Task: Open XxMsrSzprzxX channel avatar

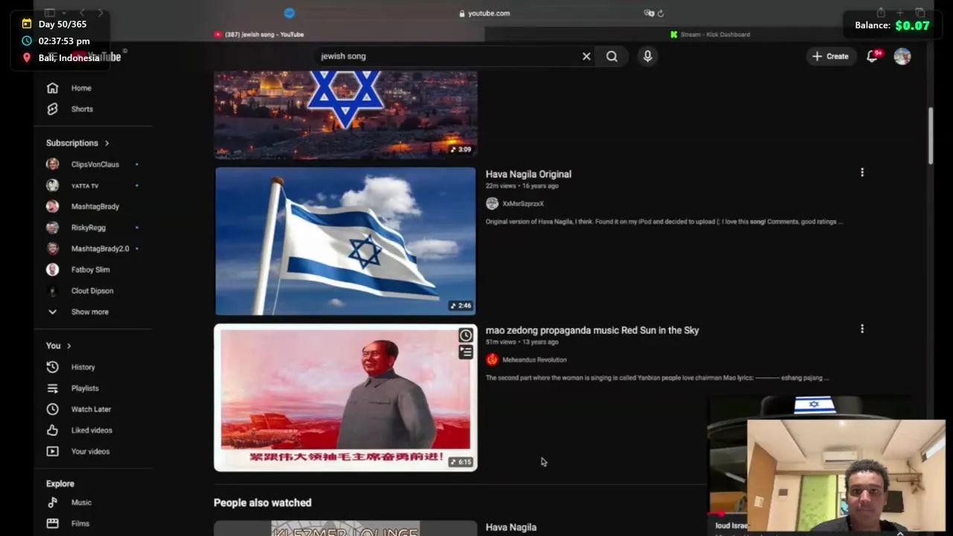Action: (x=492, y=203)
